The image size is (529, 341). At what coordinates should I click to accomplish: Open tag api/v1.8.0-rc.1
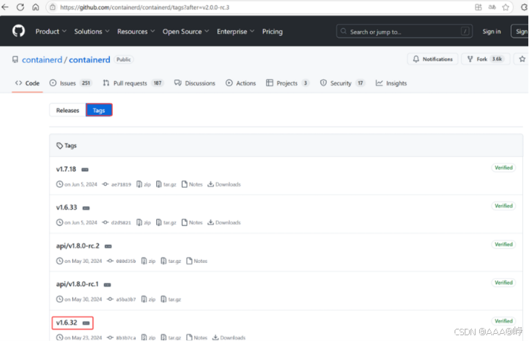coord(77,284)
